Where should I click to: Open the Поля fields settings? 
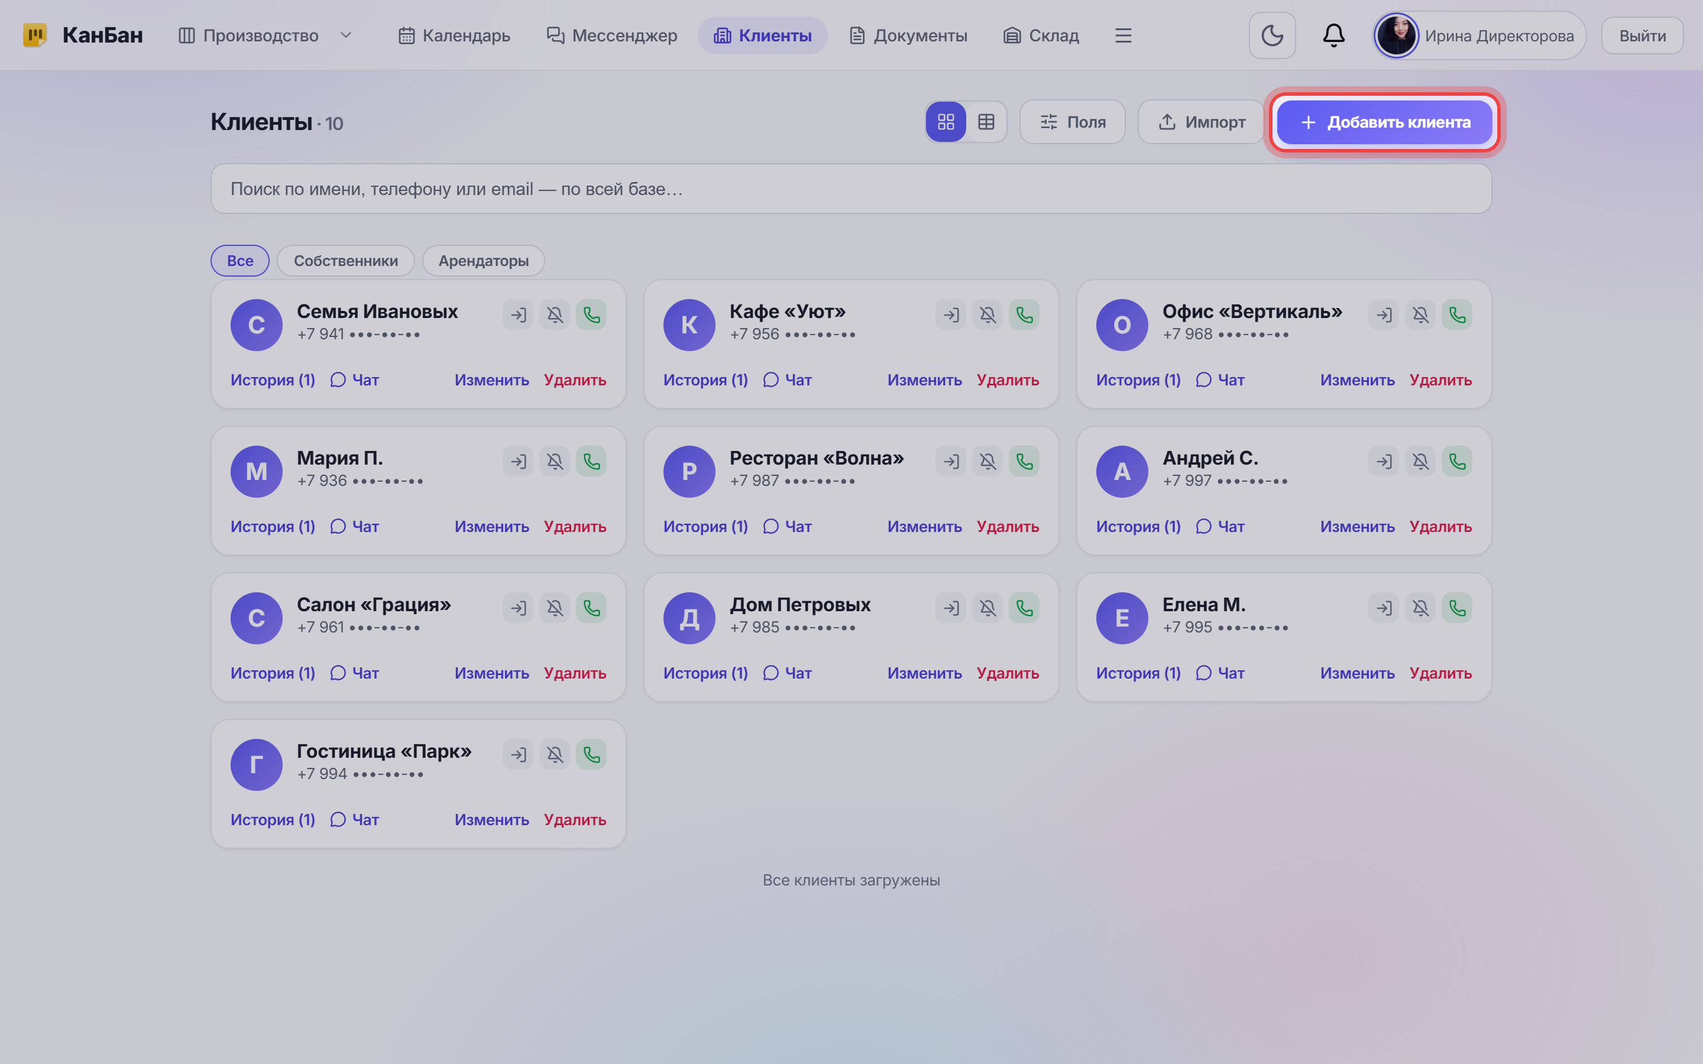(x=1073, y=122)
